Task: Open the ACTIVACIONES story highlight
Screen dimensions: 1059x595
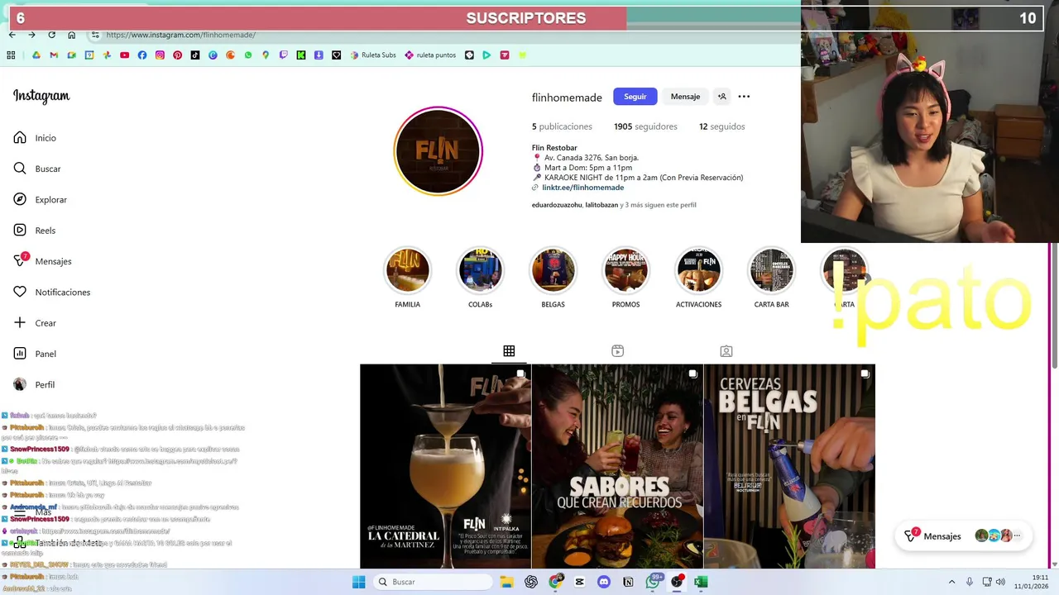Action: pyautogui.click(x=698, y=278)
